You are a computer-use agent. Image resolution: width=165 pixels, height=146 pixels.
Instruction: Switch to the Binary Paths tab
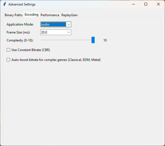click(13, 15)
